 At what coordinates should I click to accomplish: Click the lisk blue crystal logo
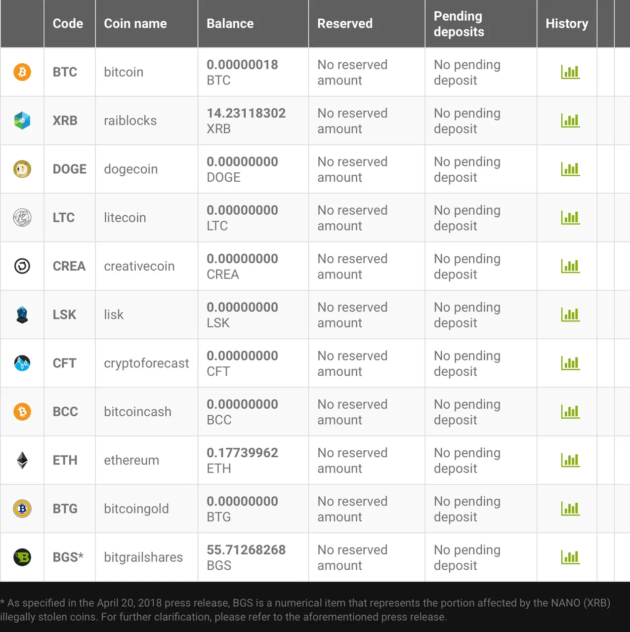22,315
